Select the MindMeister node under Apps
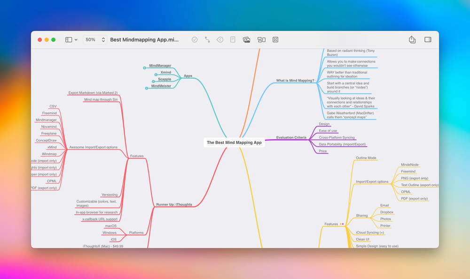 (162, 85)
